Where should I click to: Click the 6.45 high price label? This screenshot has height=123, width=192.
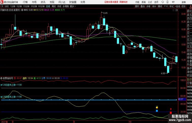click(105, 13)
